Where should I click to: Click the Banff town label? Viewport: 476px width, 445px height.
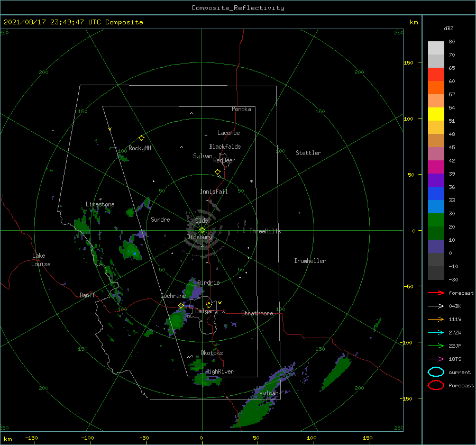pos(87,295)
